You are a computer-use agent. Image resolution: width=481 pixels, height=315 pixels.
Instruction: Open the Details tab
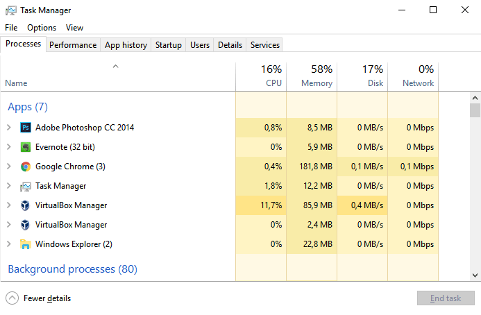pyautogui.click(x=230, y=45)
